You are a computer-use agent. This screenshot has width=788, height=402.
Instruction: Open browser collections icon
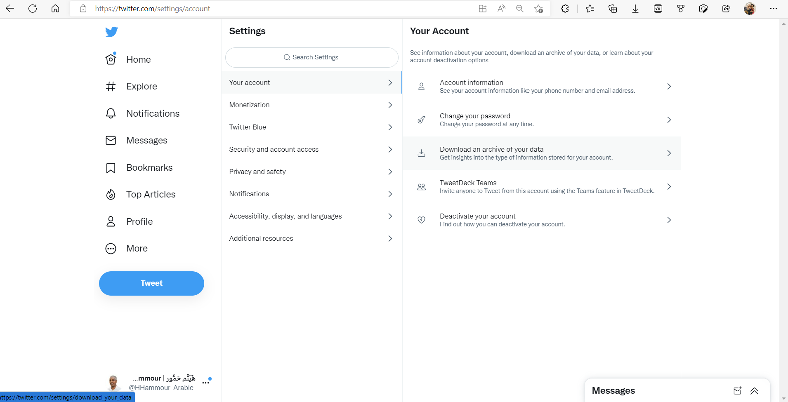click(613, 9)
